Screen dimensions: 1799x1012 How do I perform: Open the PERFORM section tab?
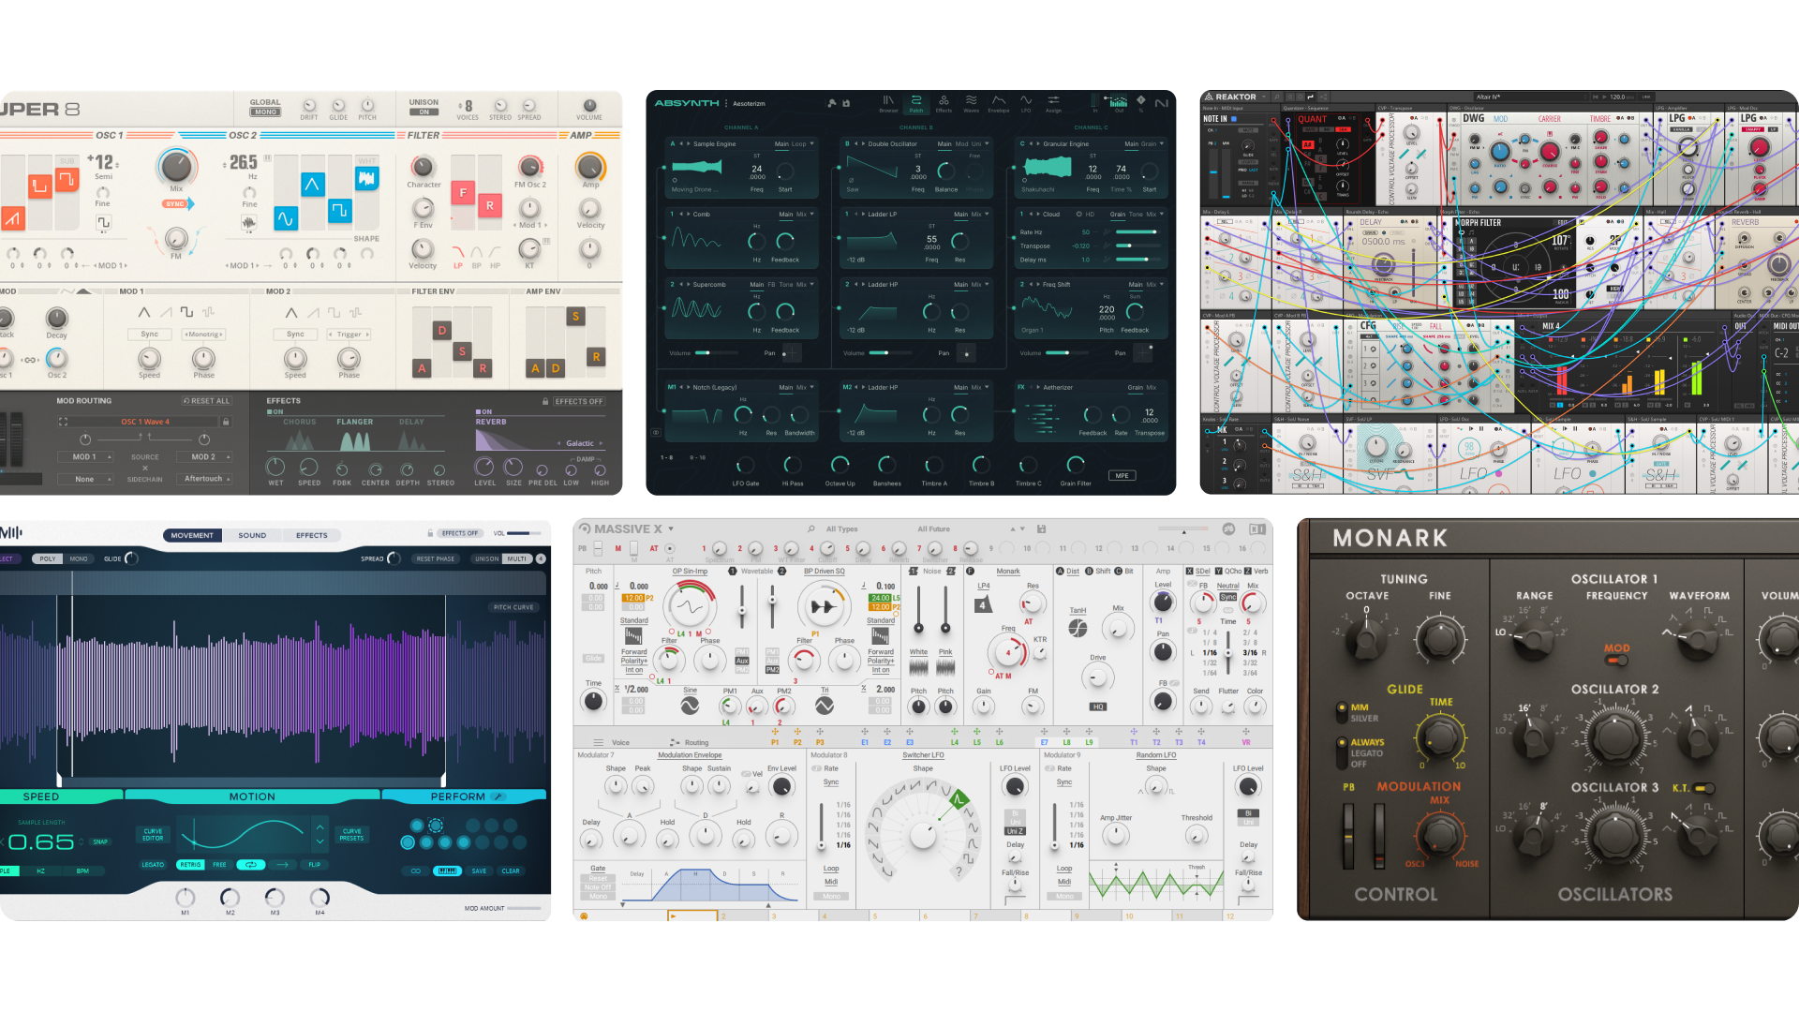(x=464, y=796)
